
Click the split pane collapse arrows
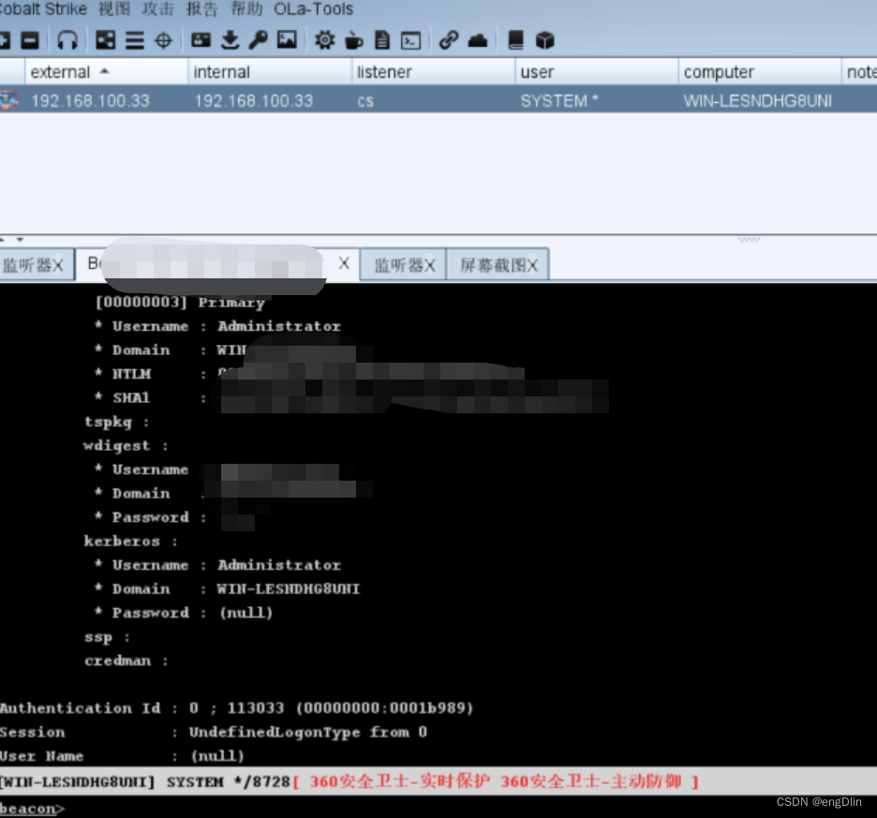point(12,240)
